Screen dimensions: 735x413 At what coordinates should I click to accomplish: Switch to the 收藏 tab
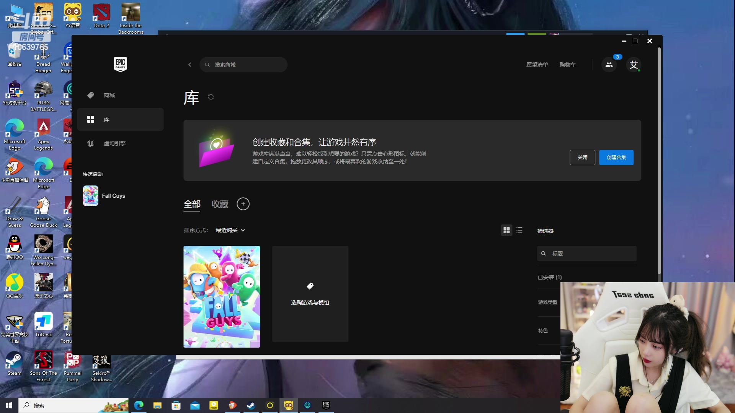pyautogui.click(x=220, y=204)
